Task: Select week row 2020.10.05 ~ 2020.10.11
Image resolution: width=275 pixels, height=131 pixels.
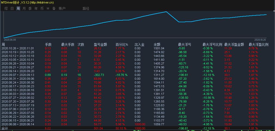Action: click(137, 60)
